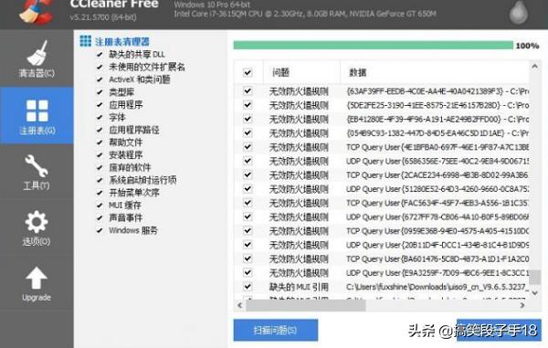
Task: Select data cell UDP Query User{6727FF78
Action: (x=437, y=217)
